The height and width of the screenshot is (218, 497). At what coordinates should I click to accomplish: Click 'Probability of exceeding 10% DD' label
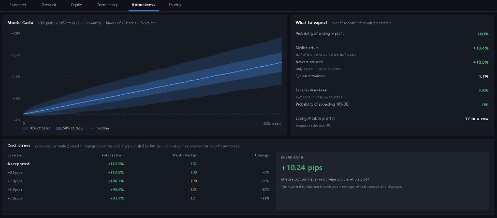coord(322,104)
